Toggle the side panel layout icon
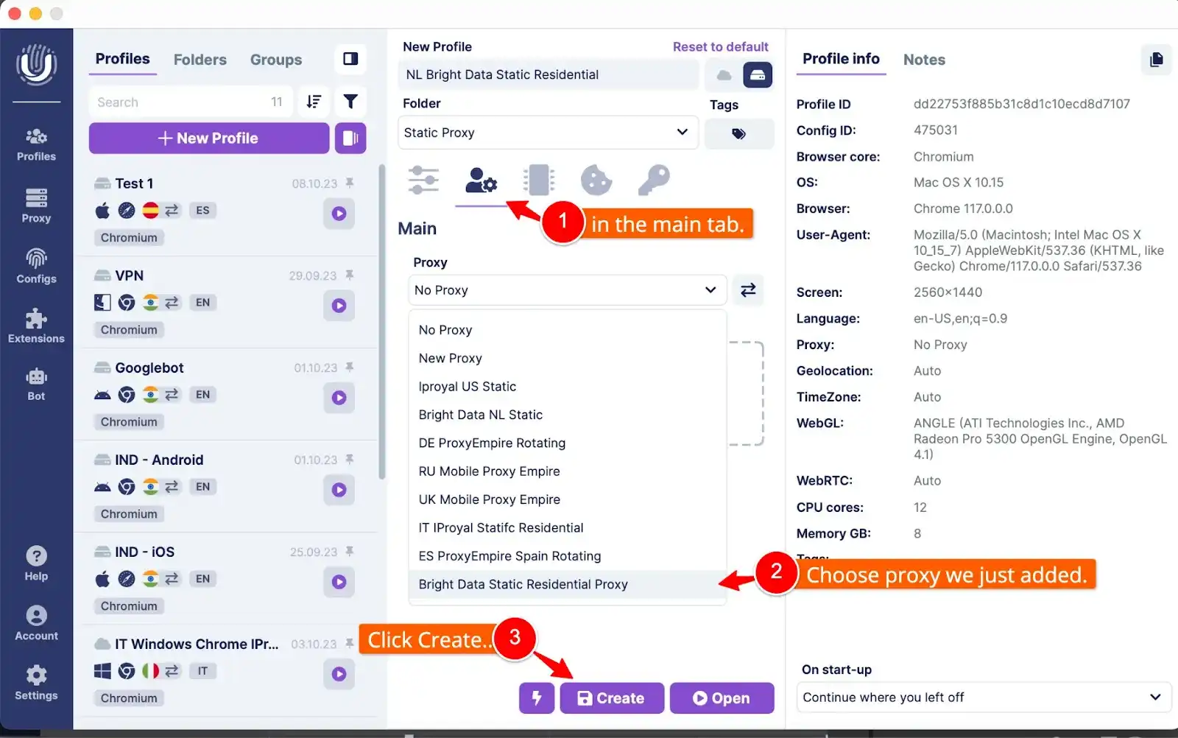 [x=350, y=59]
